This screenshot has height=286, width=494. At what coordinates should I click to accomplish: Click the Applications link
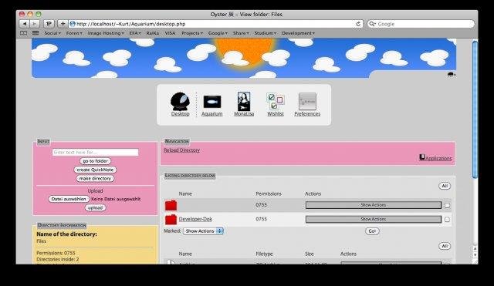coord(438,158)
